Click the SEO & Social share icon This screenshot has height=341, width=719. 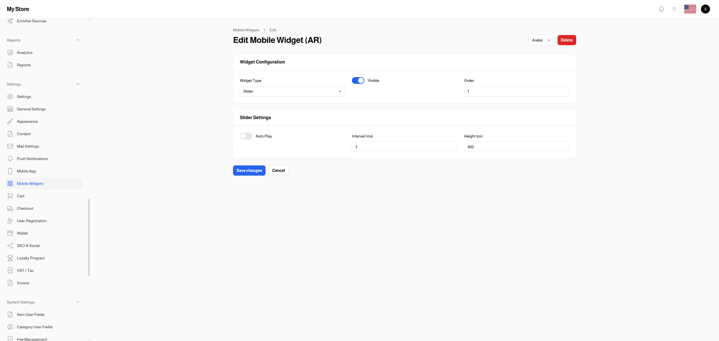click(10, 246)
